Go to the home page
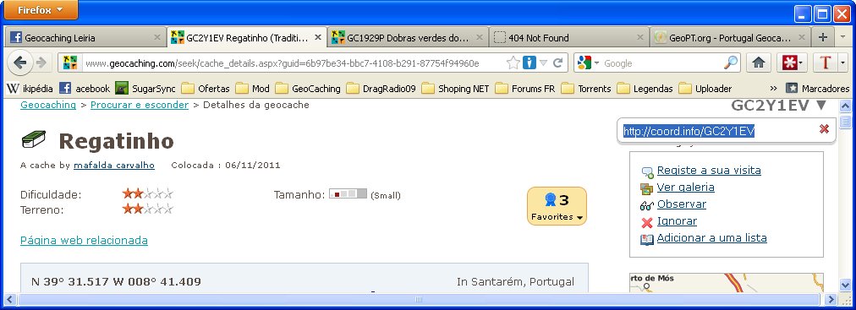The height and width of the screenshot is (310, 856). (758, 63)
